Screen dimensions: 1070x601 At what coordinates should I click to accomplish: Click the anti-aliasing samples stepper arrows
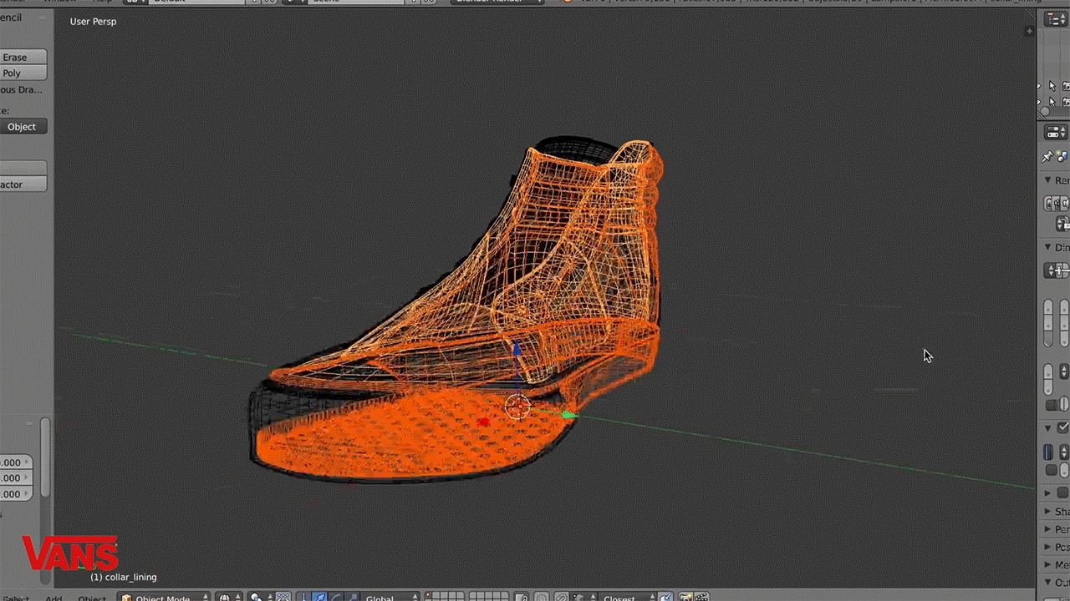coord(1063,452)
